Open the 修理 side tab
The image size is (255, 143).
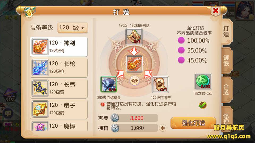226,118
